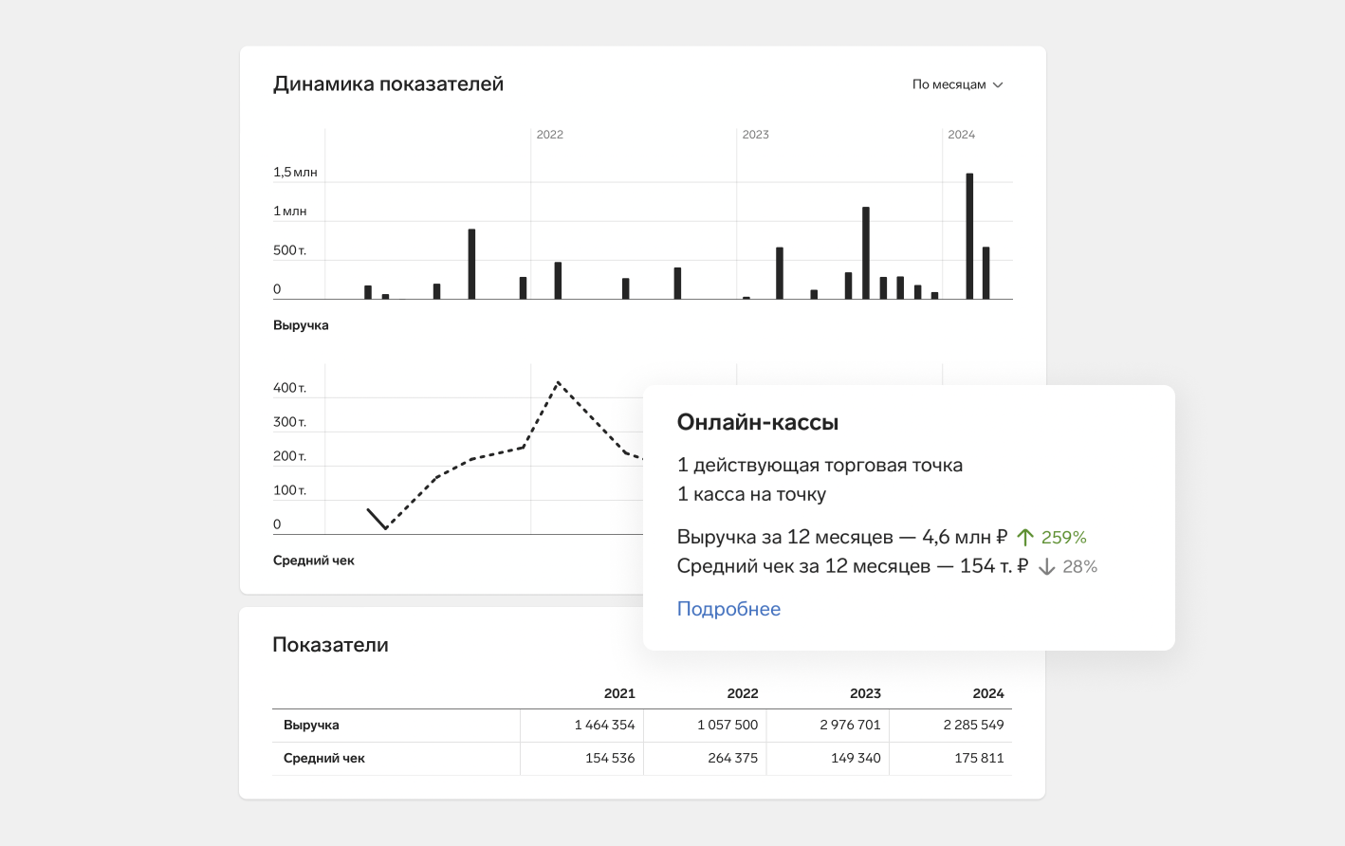Click the '500 т.' axis label
Image resolution: width=1345 pixels, height=846 pixels.
pyautogui.click(x=289, y=250)
